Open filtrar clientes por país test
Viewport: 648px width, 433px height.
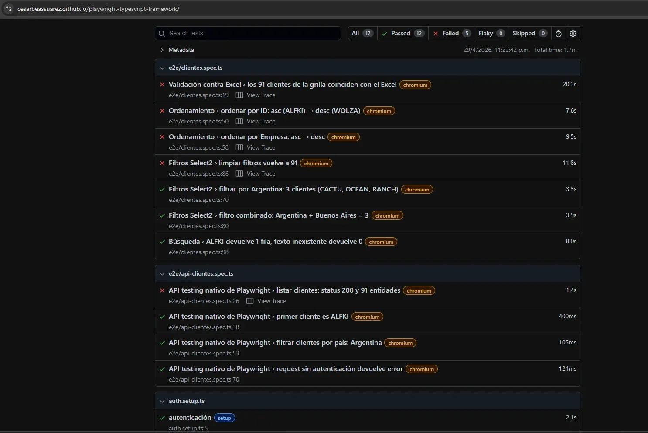click(x=275, y=343)
